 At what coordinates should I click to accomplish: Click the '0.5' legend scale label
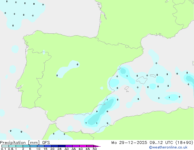pos(11,149)
